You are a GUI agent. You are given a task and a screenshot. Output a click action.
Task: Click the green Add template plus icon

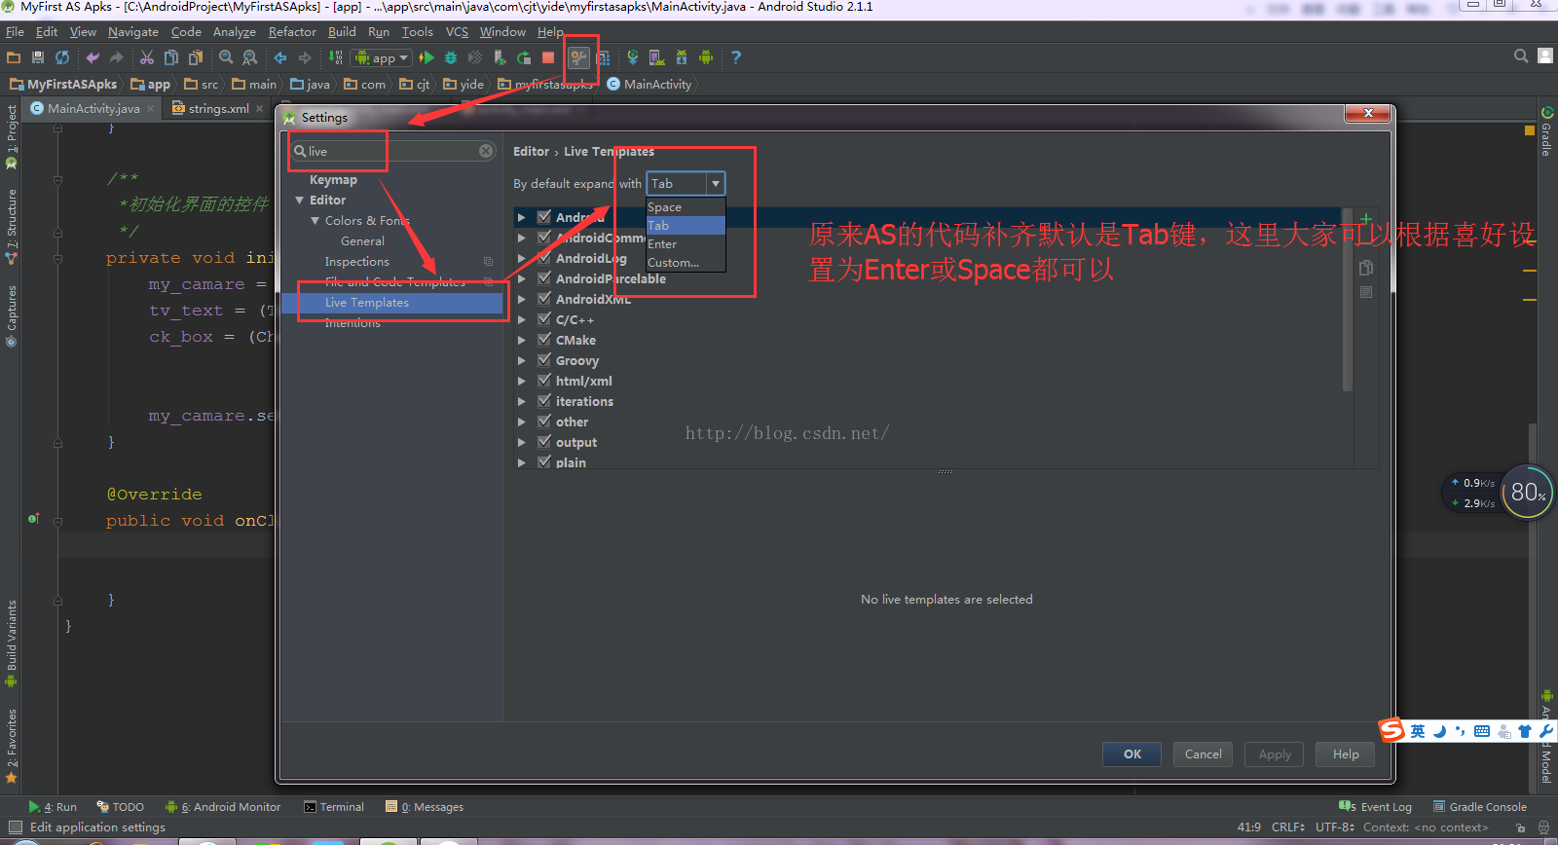(1366, 218)
